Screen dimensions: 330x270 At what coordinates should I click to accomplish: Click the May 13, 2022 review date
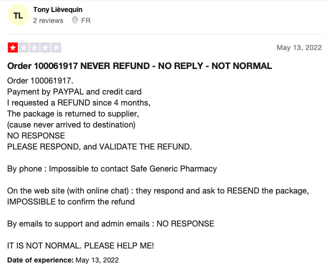point(299,47)
